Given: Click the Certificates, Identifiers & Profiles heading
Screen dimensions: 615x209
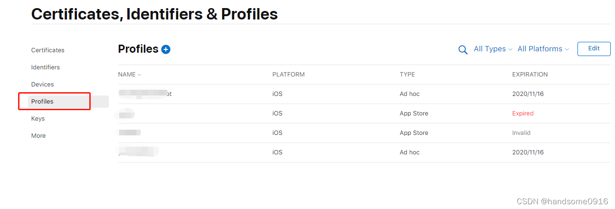Looking at the screenshot, I should click(154, 14).
